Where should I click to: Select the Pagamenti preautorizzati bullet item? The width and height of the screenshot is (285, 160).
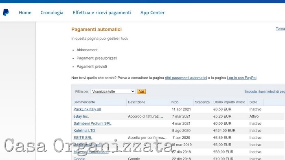coord(97,58)
